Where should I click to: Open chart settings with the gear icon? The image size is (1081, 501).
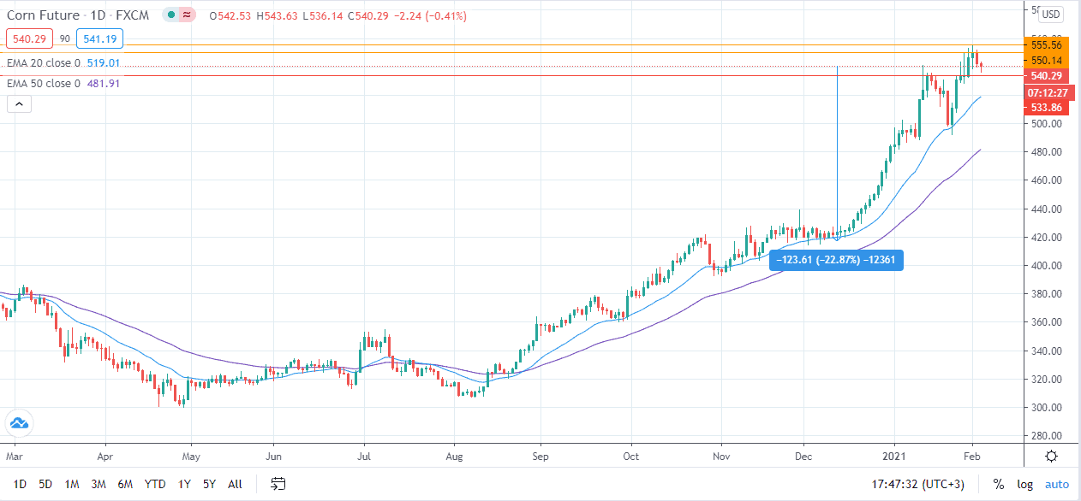(x=1052, y=456)
